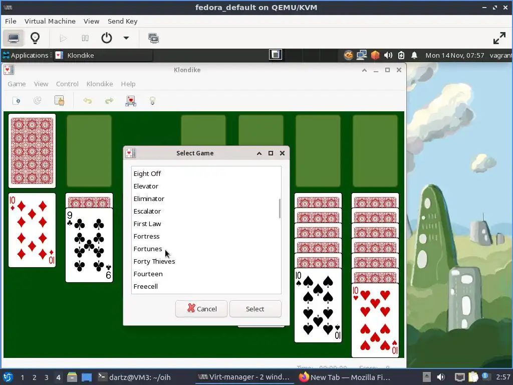Viewport: 513px width, 385px height.
Task: Select Escalator in game list
Action: (206, 211)
